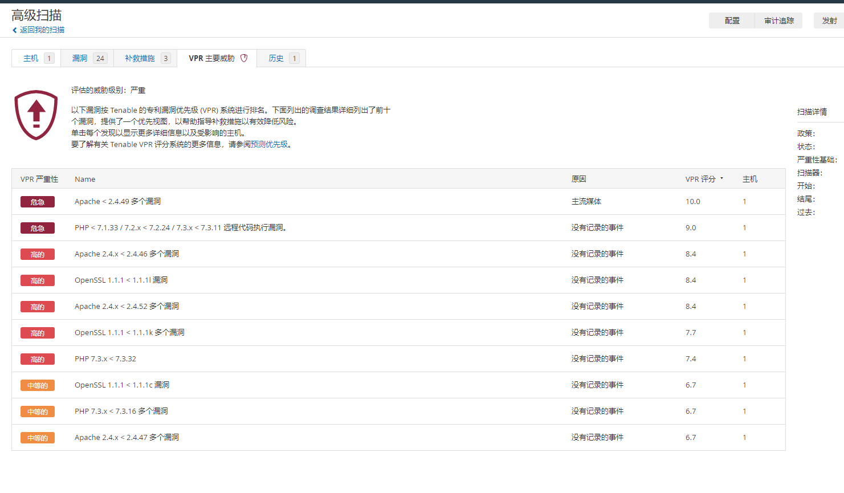The image size is (844, 493).
Task: Click the 3 count badge on 补救措施 tab
Action: click(165, 58)
